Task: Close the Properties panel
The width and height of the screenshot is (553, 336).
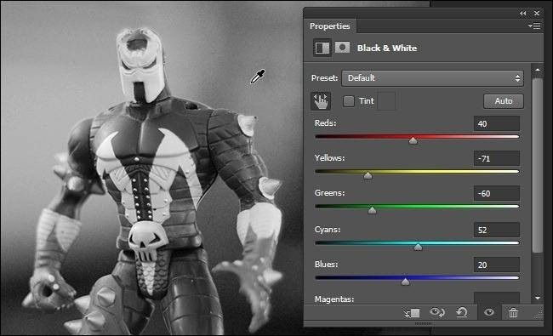Action: coord(537,13)
